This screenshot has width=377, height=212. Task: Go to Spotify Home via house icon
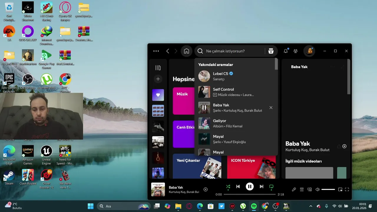pos(186,51)
